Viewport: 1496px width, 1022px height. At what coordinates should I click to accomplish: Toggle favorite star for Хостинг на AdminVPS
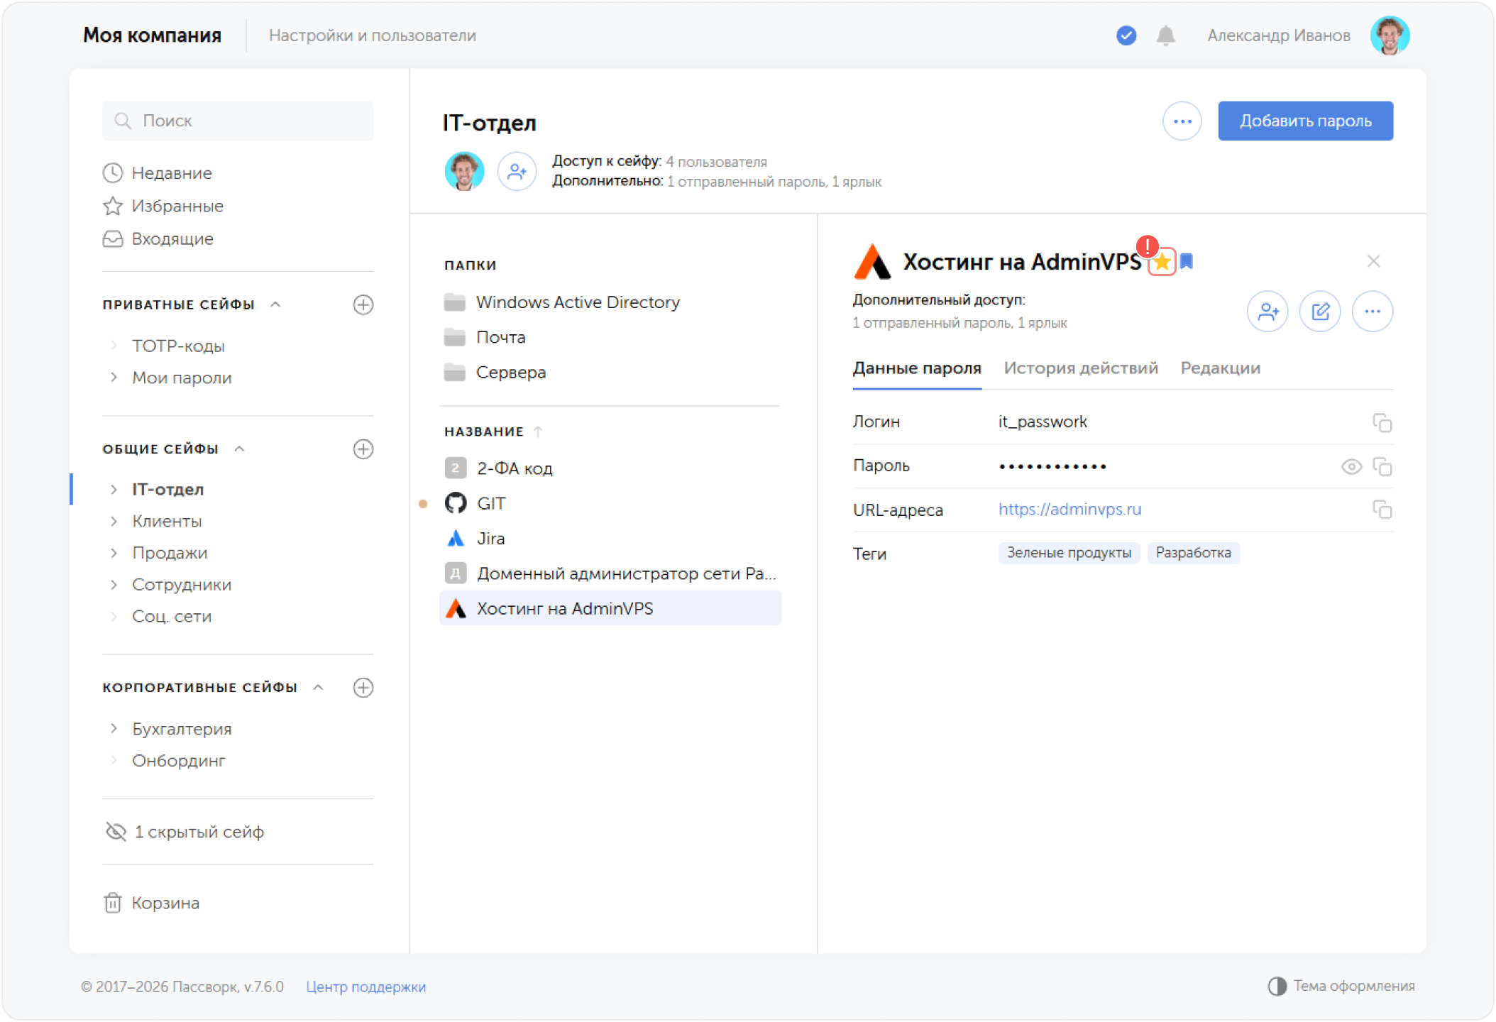click(x=1162, y=263)
